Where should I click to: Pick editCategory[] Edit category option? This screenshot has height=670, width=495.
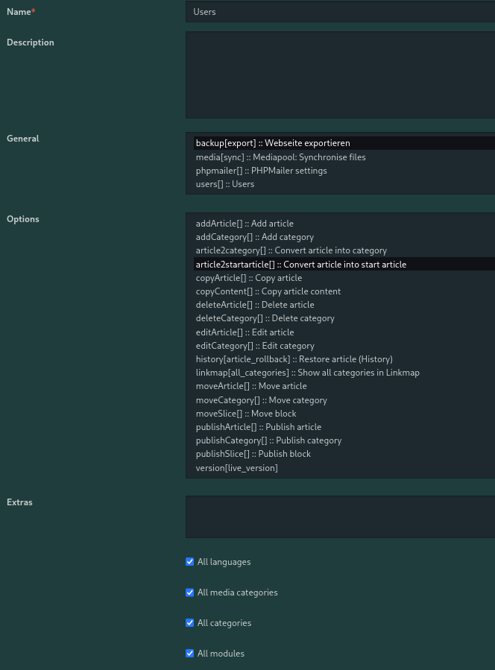tap(255, 346)
